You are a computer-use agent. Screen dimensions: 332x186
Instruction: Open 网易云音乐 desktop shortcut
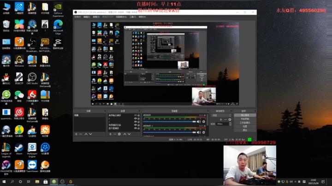(x=19, y=114)
